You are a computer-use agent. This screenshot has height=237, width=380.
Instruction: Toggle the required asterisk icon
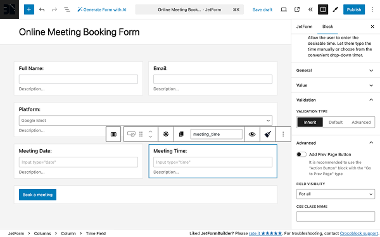pos(166,134)
